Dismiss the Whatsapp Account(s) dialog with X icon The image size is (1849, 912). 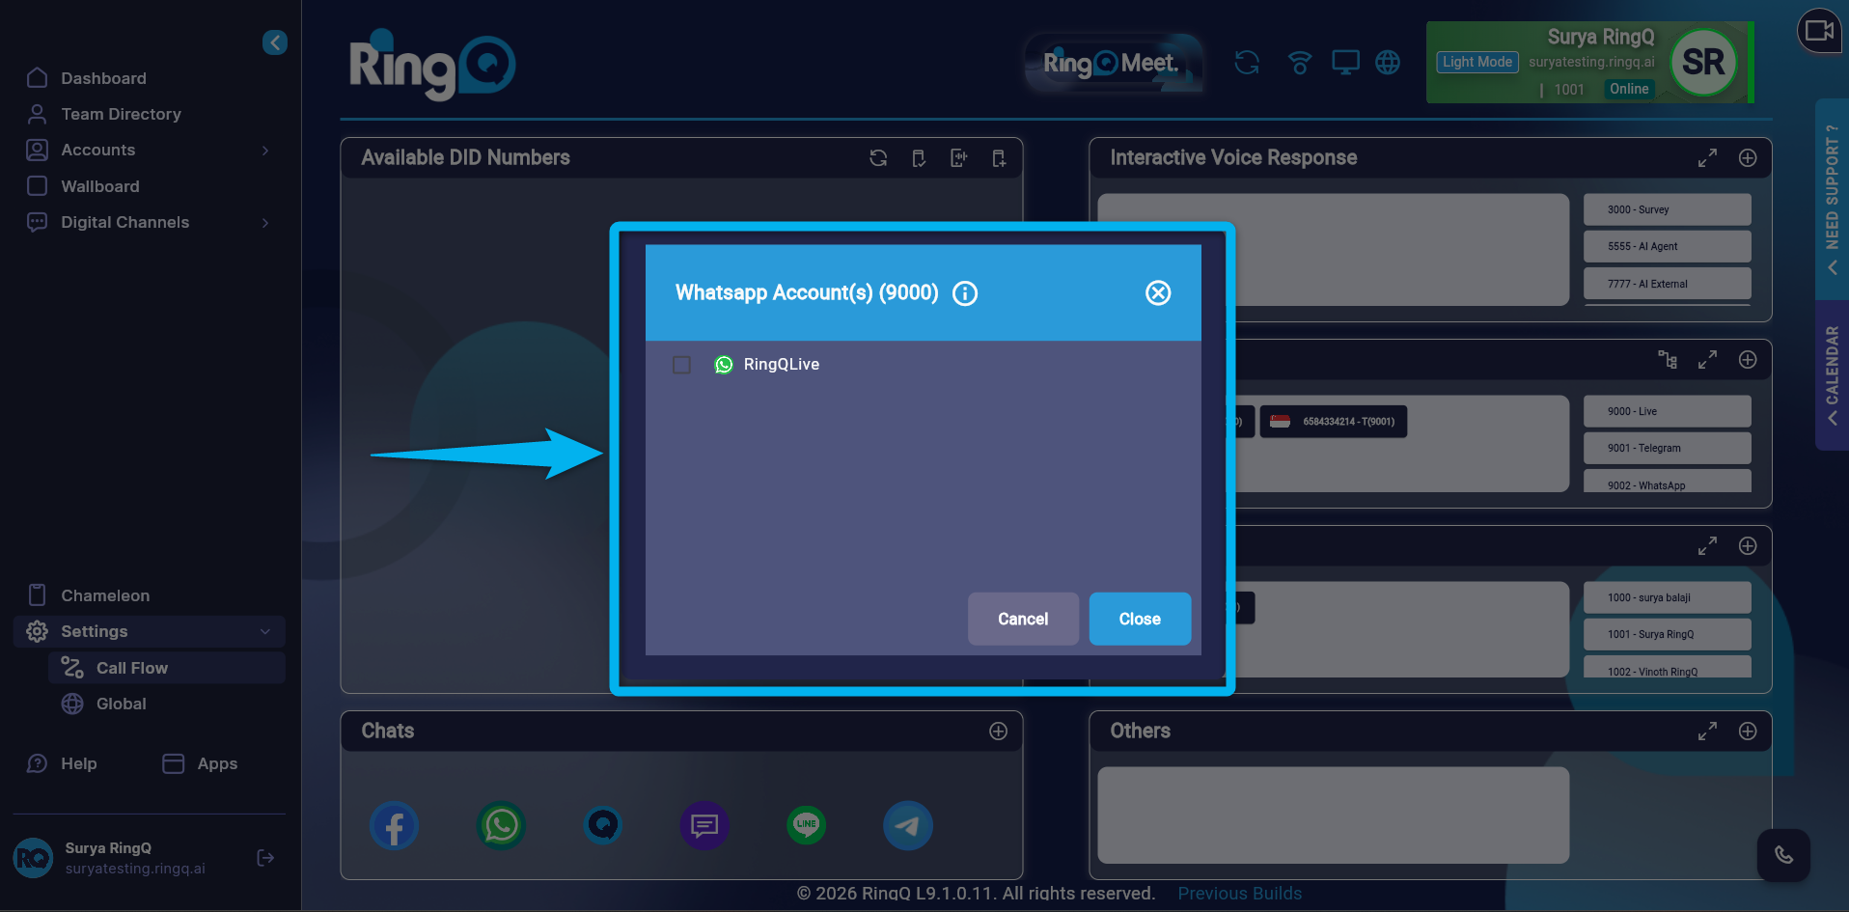click(1158, 293)
